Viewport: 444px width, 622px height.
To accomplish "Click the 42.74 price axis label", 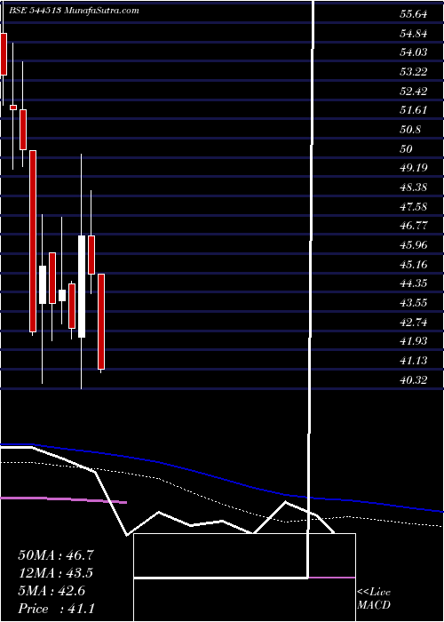I will tap(414, 322).
